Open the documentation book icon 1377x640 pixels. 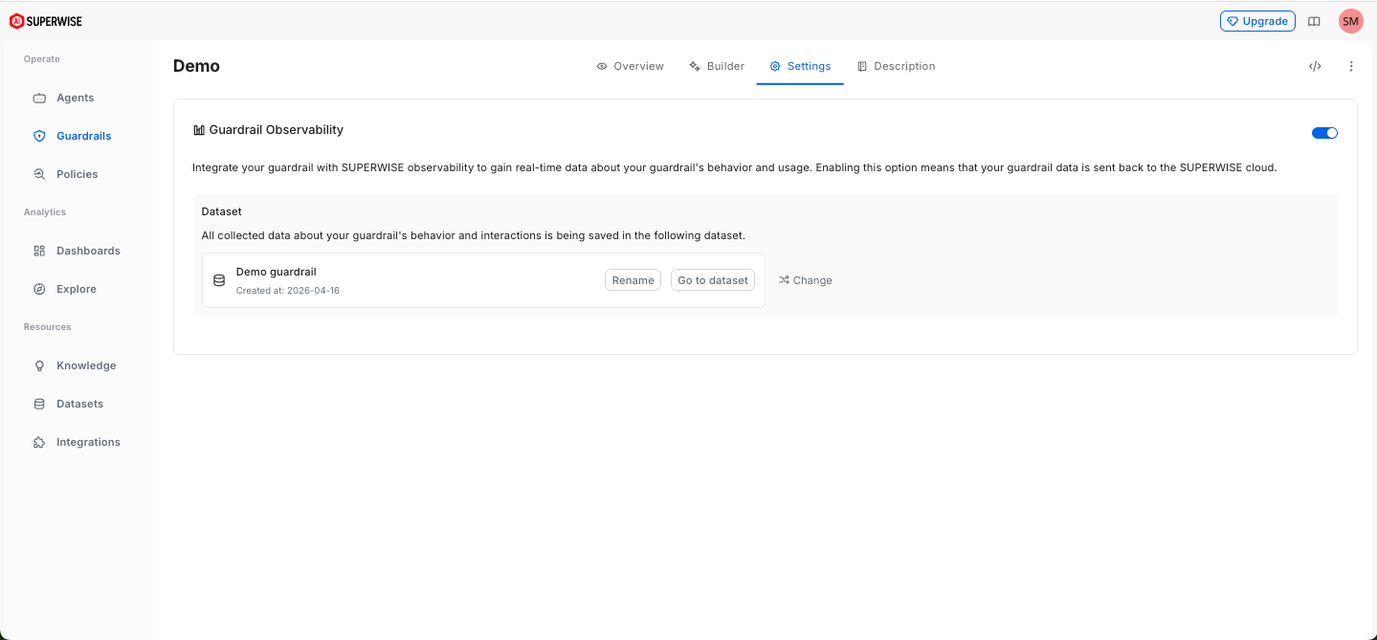coord(1314,21)
